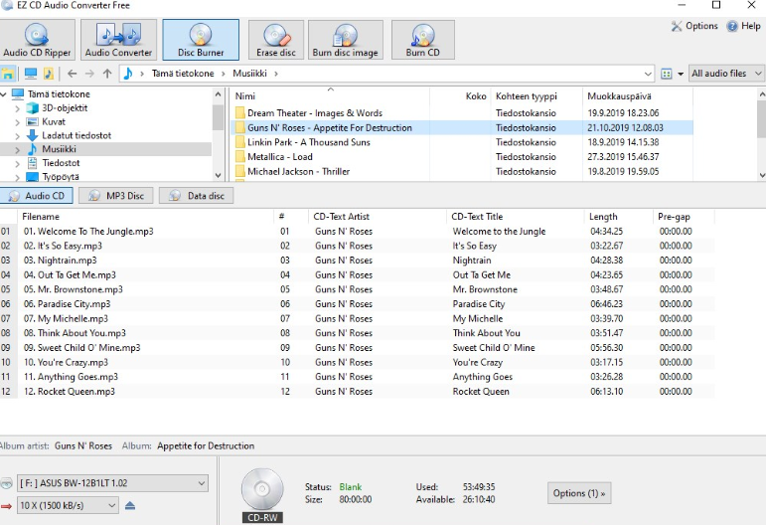
Task: Edit the Album field Appetite for Destruction
Action: tap(206, 445)
